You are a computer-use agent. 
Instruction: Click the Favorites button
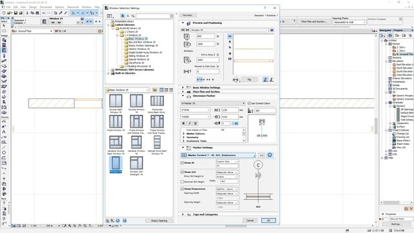pyautogui.click(x=188, y=16)
